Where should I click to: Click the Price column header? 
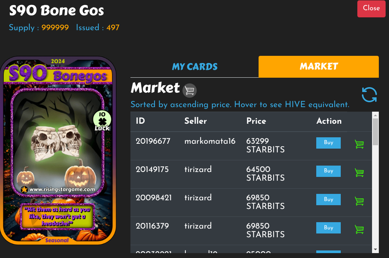[256, 121]
